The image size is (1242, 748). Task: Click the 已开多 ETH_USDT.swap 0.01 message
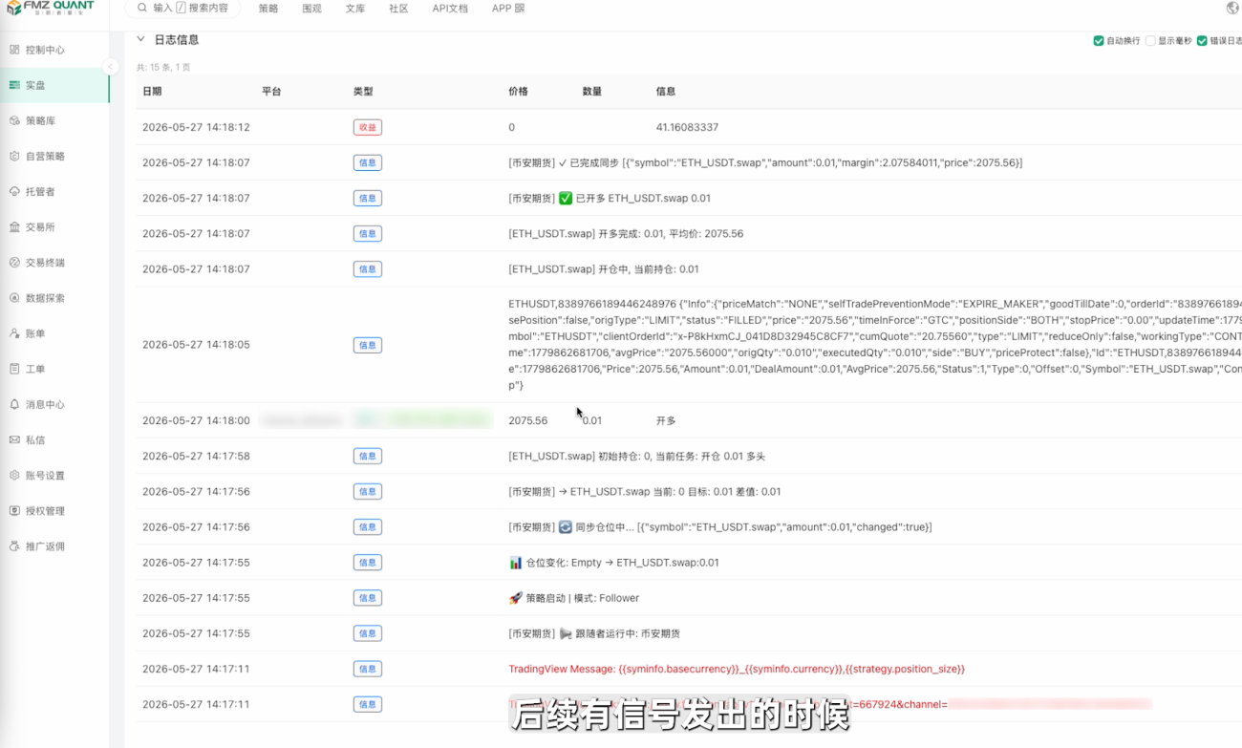(610, 199)
